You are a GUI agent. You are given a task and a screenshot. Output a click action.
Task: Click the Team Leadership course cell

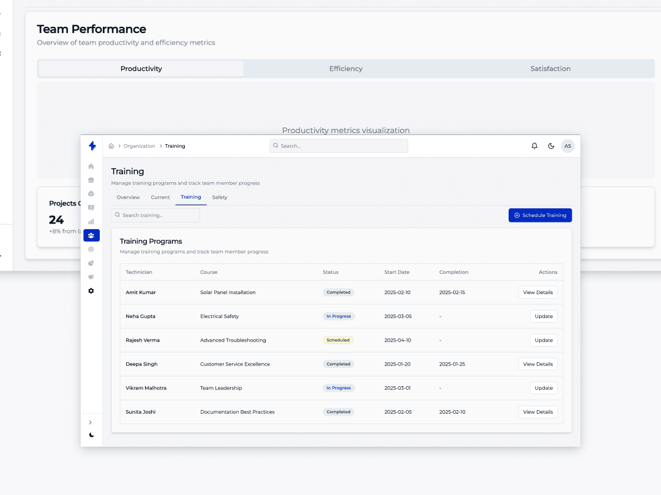(x=221, y=388)
